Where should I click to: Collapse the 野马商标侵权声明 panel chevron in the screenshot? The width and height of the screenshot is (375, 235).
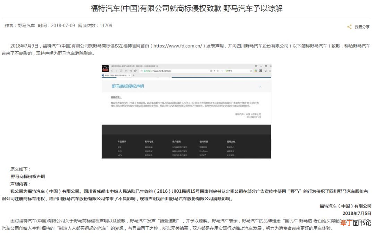point(260,87)
